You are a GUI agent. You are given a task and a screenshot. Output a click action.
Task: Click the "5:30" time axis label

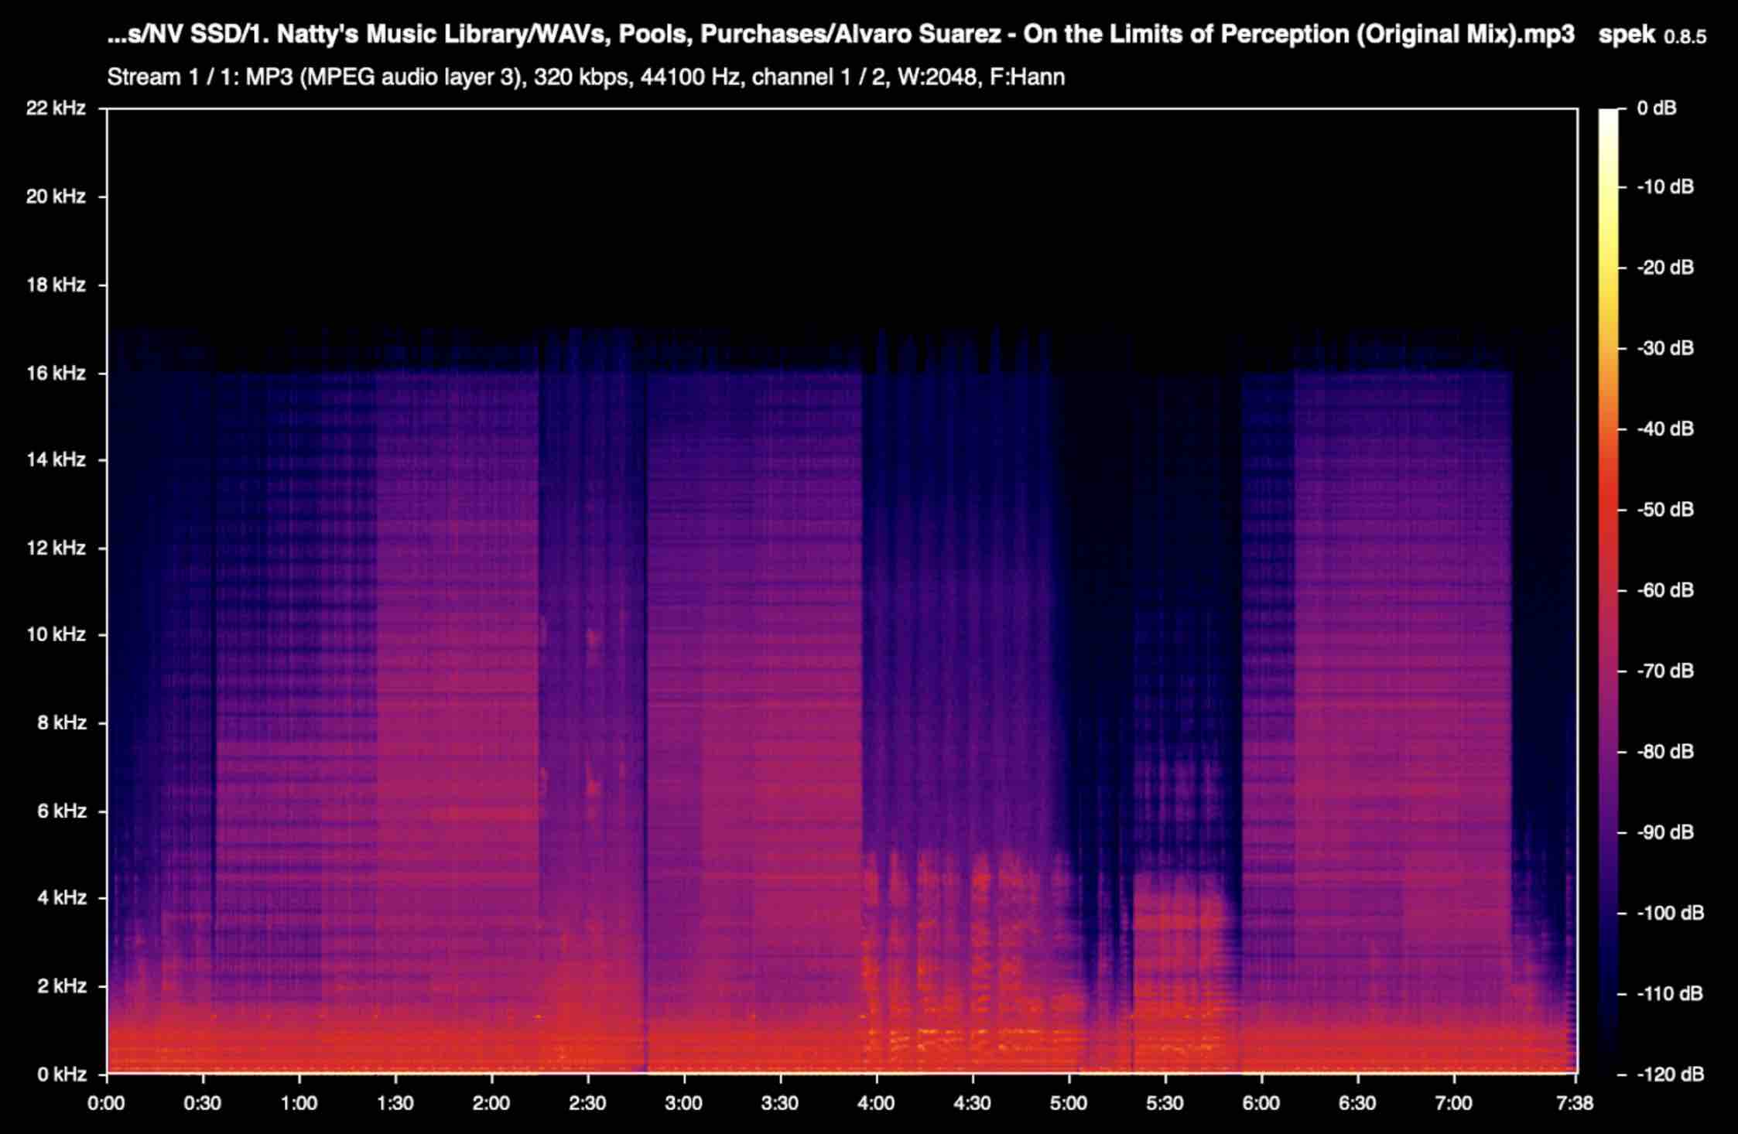[x=1165, y=1103]
